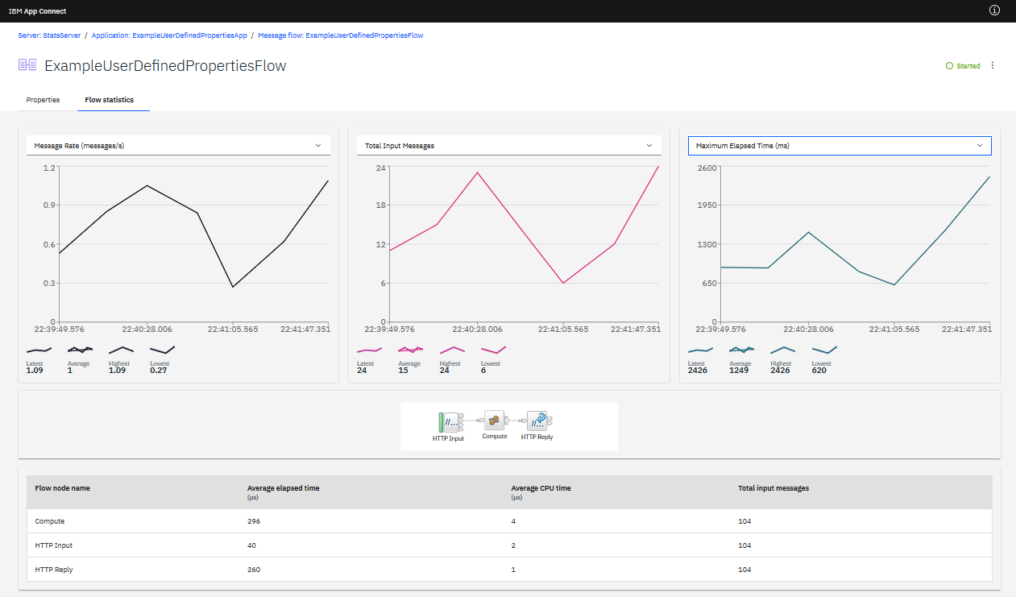Select the HTTP Reply table row name
Image resolution: width=1016 pixels, height=597 pixels.
coord(53,570)
